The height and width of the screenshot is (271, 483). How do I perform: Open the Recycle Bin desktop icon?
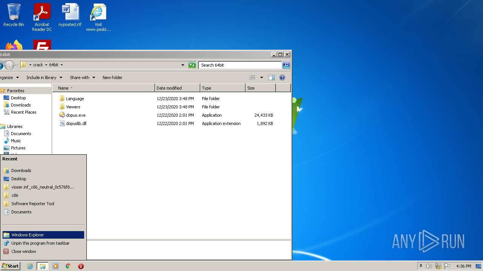(x=14, y=15)
